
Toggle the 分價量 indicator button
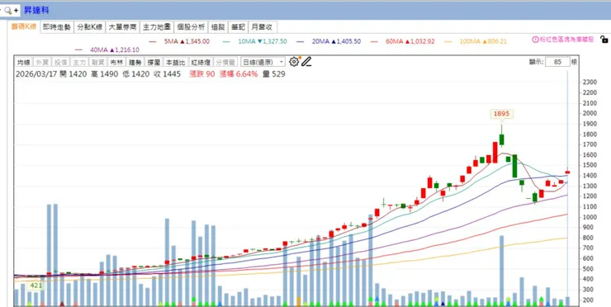[x=225, y=62]
